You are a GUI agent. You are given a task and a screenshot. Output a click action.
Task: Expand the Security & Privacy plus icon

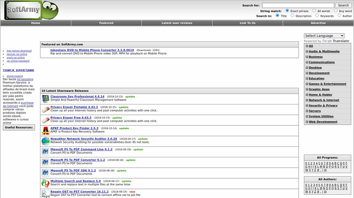pyautogui.click(x=307, y=105)
